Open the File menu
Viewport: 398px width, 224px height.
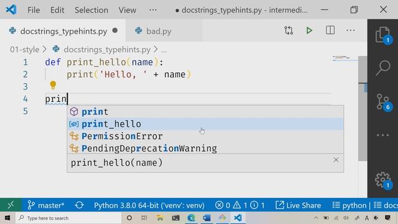click(34, 10)
